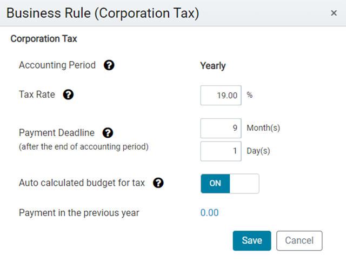Open the Payment Deadline help tooltip icon
Viewport: 346px width, 269px height.
click(x=108, y=133)
